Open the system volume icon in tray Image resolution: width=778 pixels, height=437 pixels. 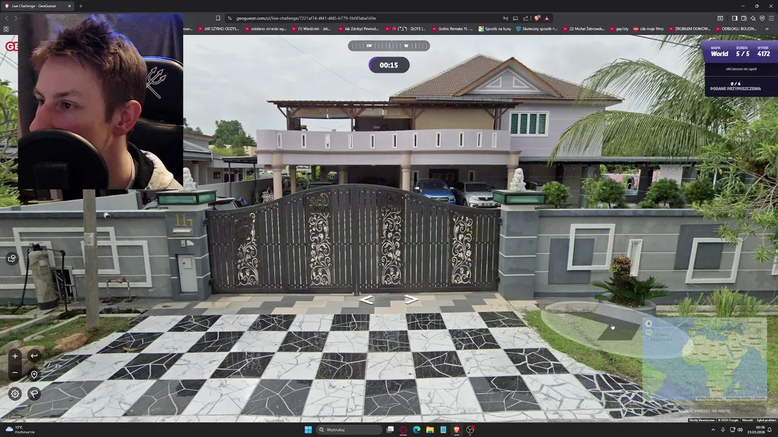[740, 430]
